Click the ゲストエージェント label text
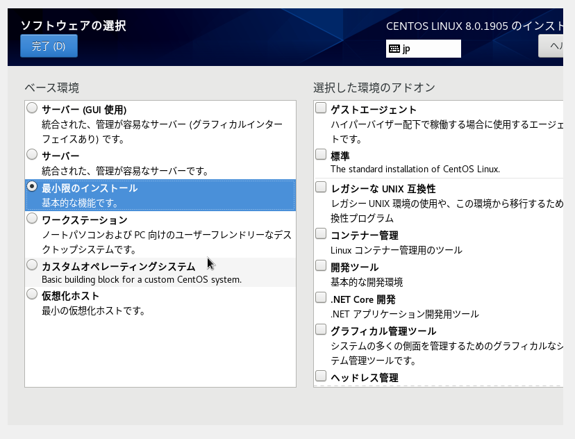 [374, 110]
